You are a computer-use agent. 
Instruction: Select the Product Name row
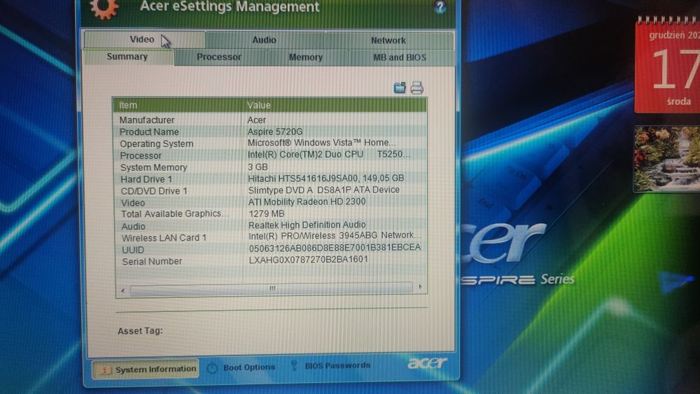point(270,132)
